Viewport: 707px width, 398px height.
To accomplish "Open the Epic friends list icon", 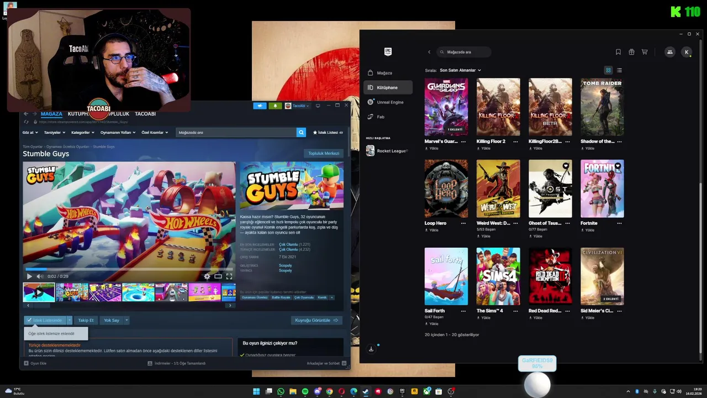I will (x=670, y=52).
